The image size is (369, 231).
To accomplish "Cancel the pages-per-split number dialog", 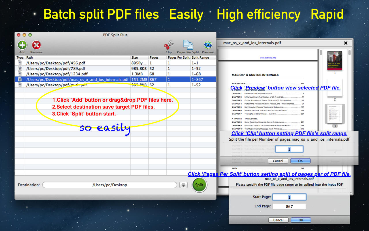I will (278, 161).
